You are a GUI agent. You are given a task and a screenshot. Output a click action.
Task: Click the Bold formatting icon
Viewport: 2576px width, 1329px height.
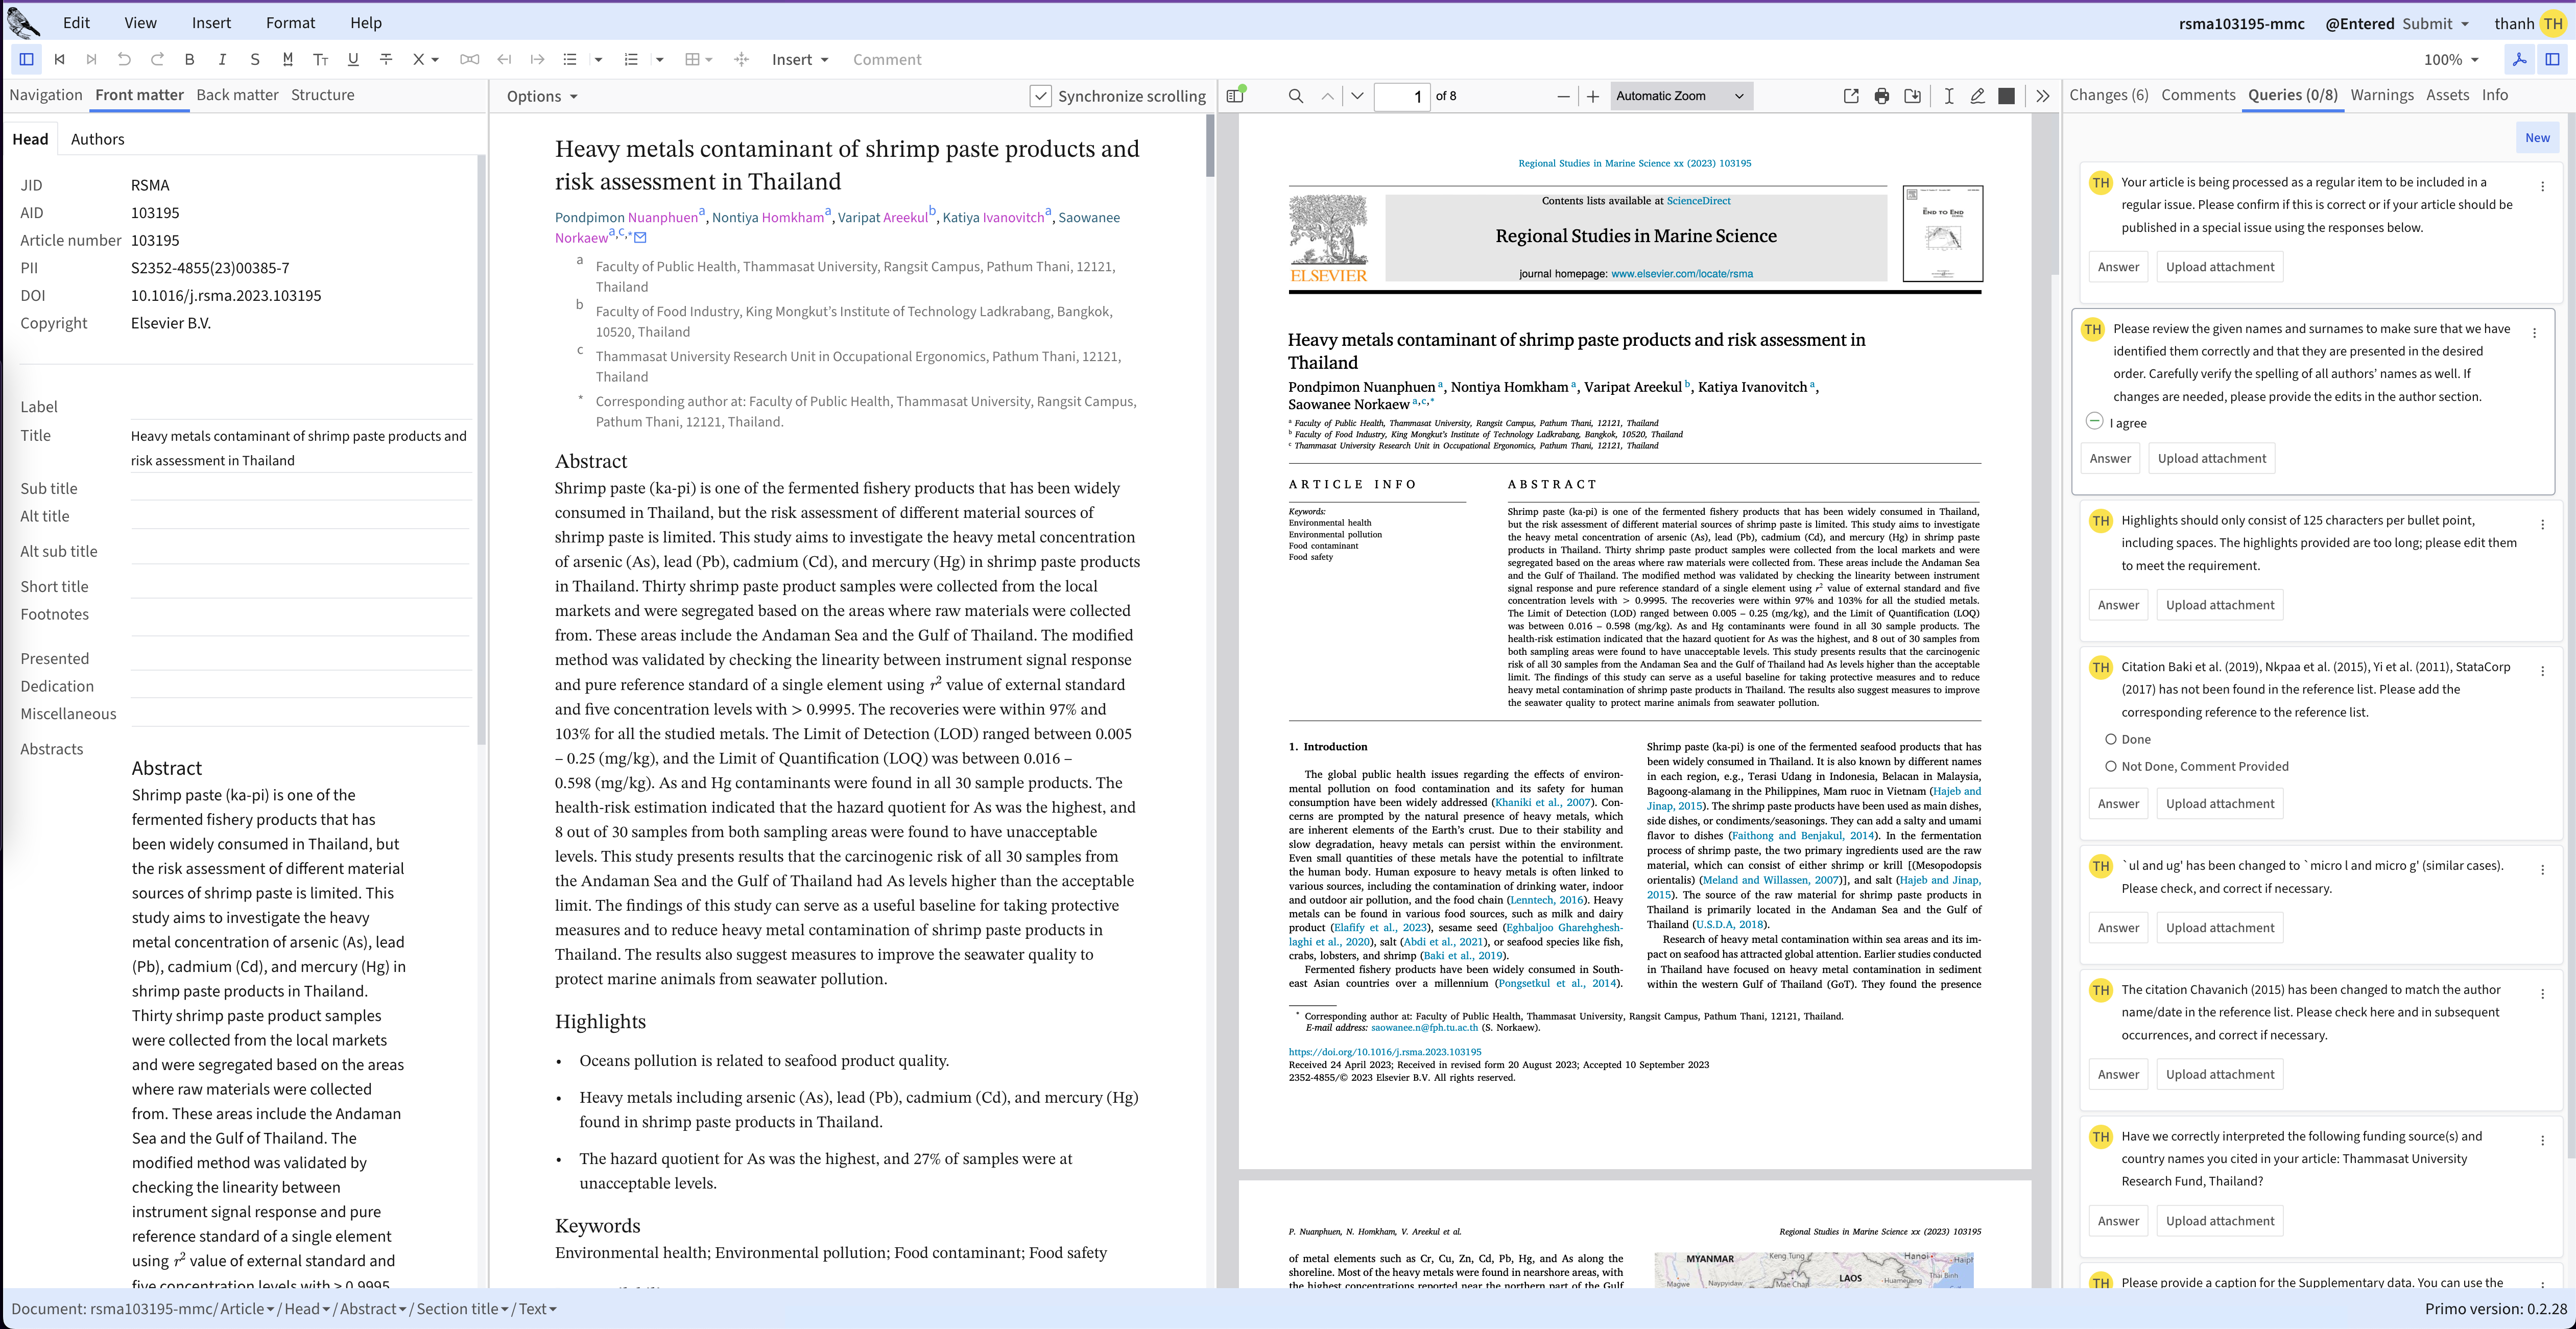click(x=189, y=59)
